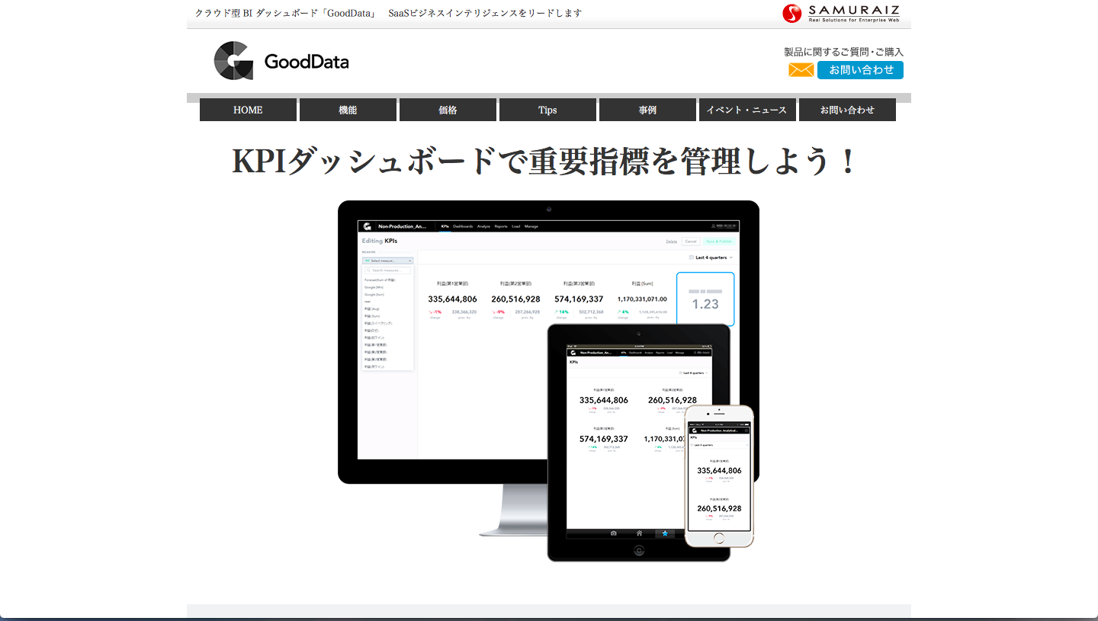Image resolution: width=1098 pixels, height=621 pixels.
Task: Click the blue お問い合わせ button
Action: (x=860, y=69)
